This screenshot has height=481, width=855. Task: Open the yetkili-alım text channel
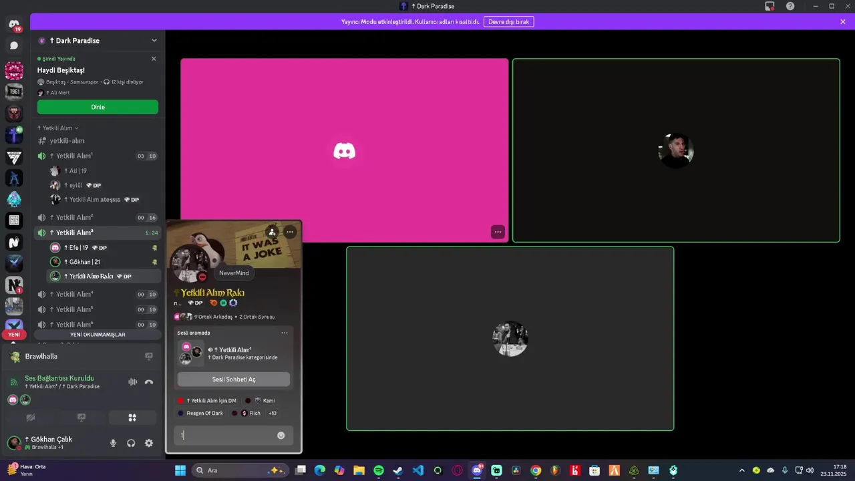pos(98,141)
